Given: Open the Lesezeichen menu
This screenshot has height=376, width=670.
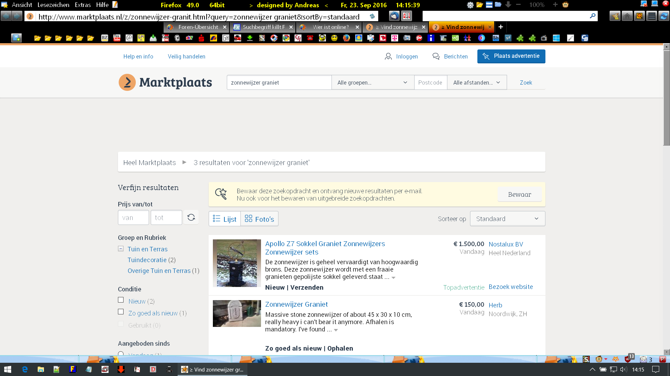Looking at the screenshot, I should [53, 5].
